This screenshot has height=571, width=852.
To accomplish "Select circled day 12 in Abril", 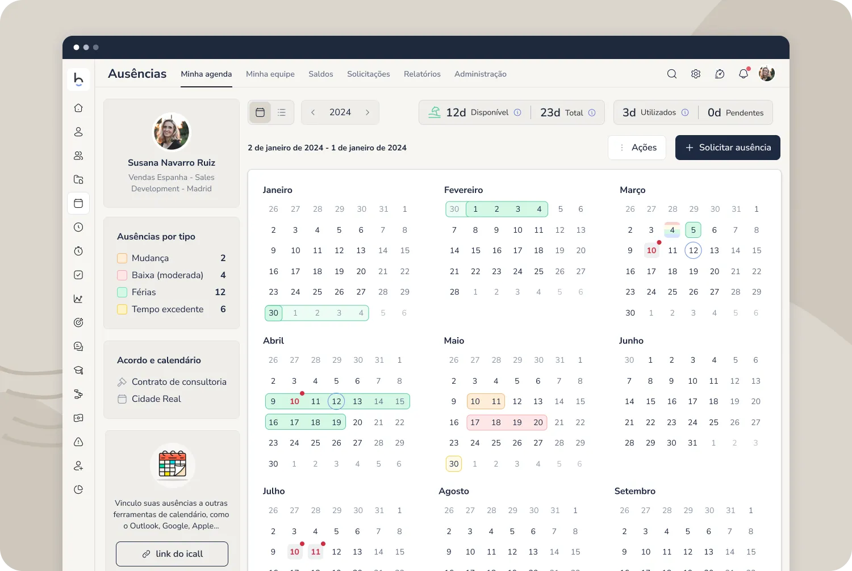I will coord(336,401).
